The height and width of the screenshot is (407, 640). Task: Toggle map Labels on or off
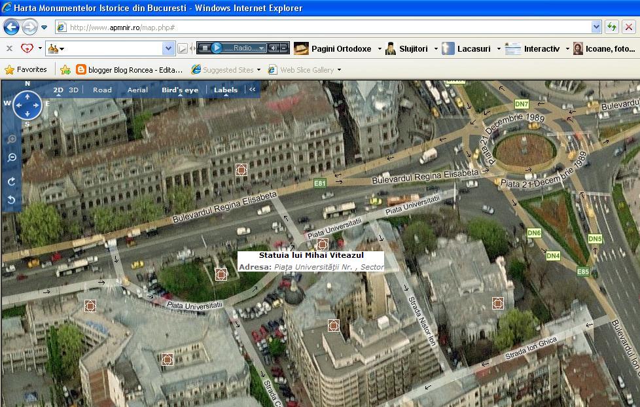[226, 90]
